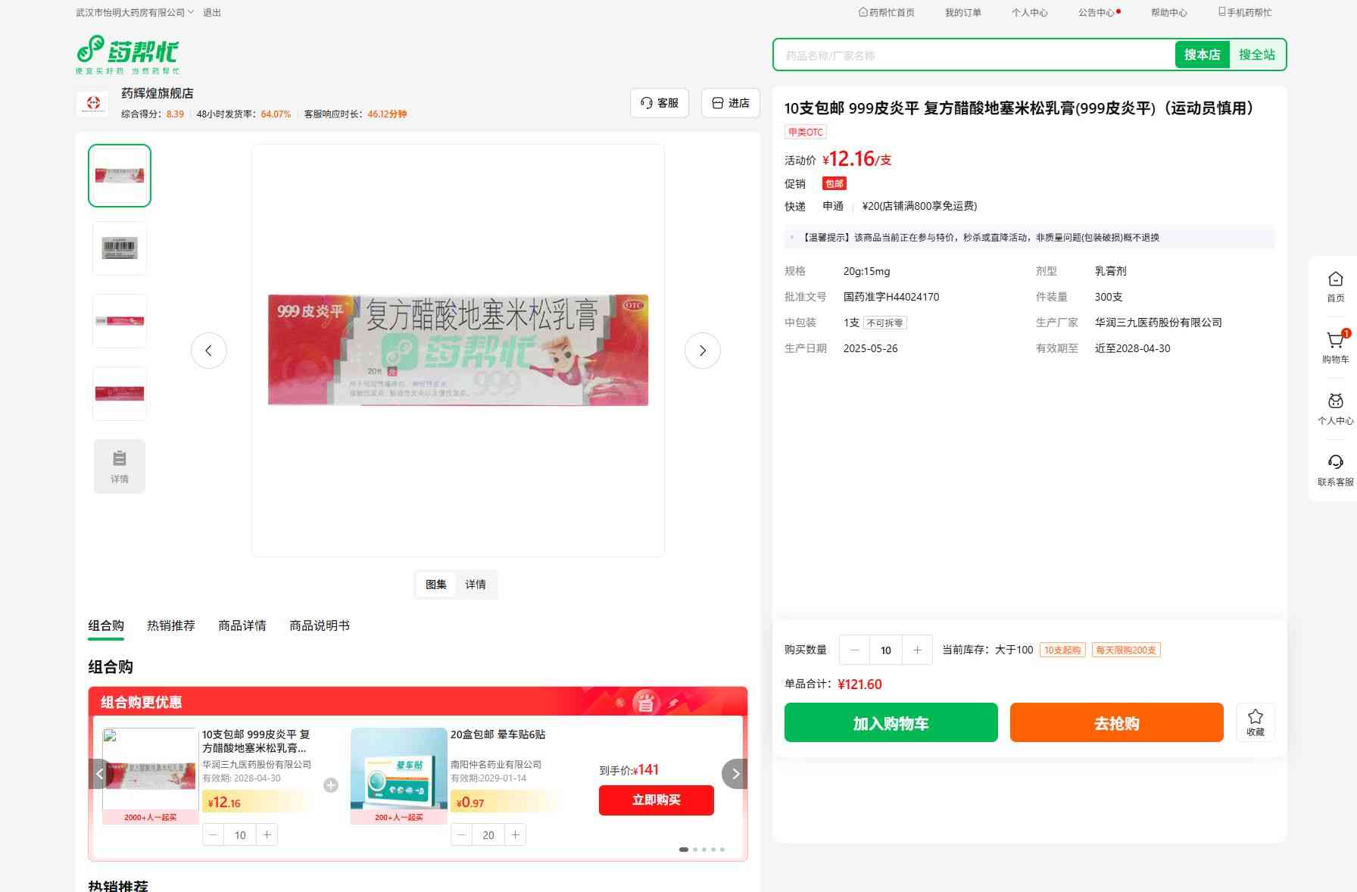Switch to the 商品说明书 tab
1357x892 pixels.
click(319, 625)
